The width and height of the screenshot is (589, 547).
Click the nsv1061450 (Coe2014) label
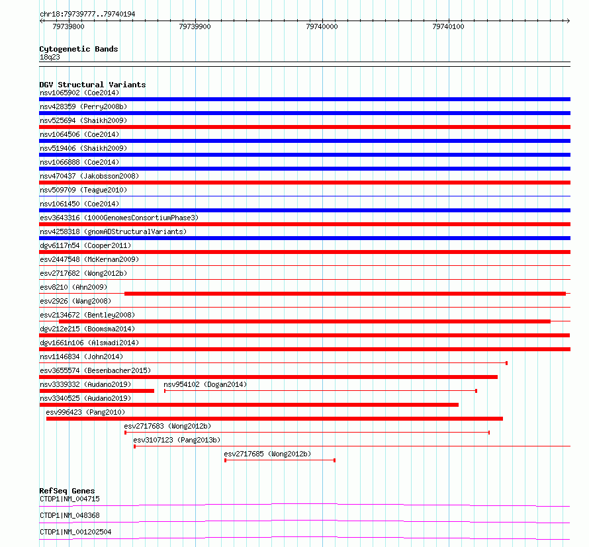coord(79,204)
